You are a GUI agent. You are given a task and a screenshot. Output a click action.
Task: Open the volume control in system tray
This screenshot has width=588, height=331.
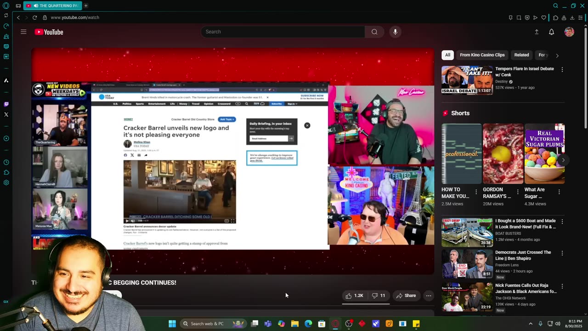point(558,324)
